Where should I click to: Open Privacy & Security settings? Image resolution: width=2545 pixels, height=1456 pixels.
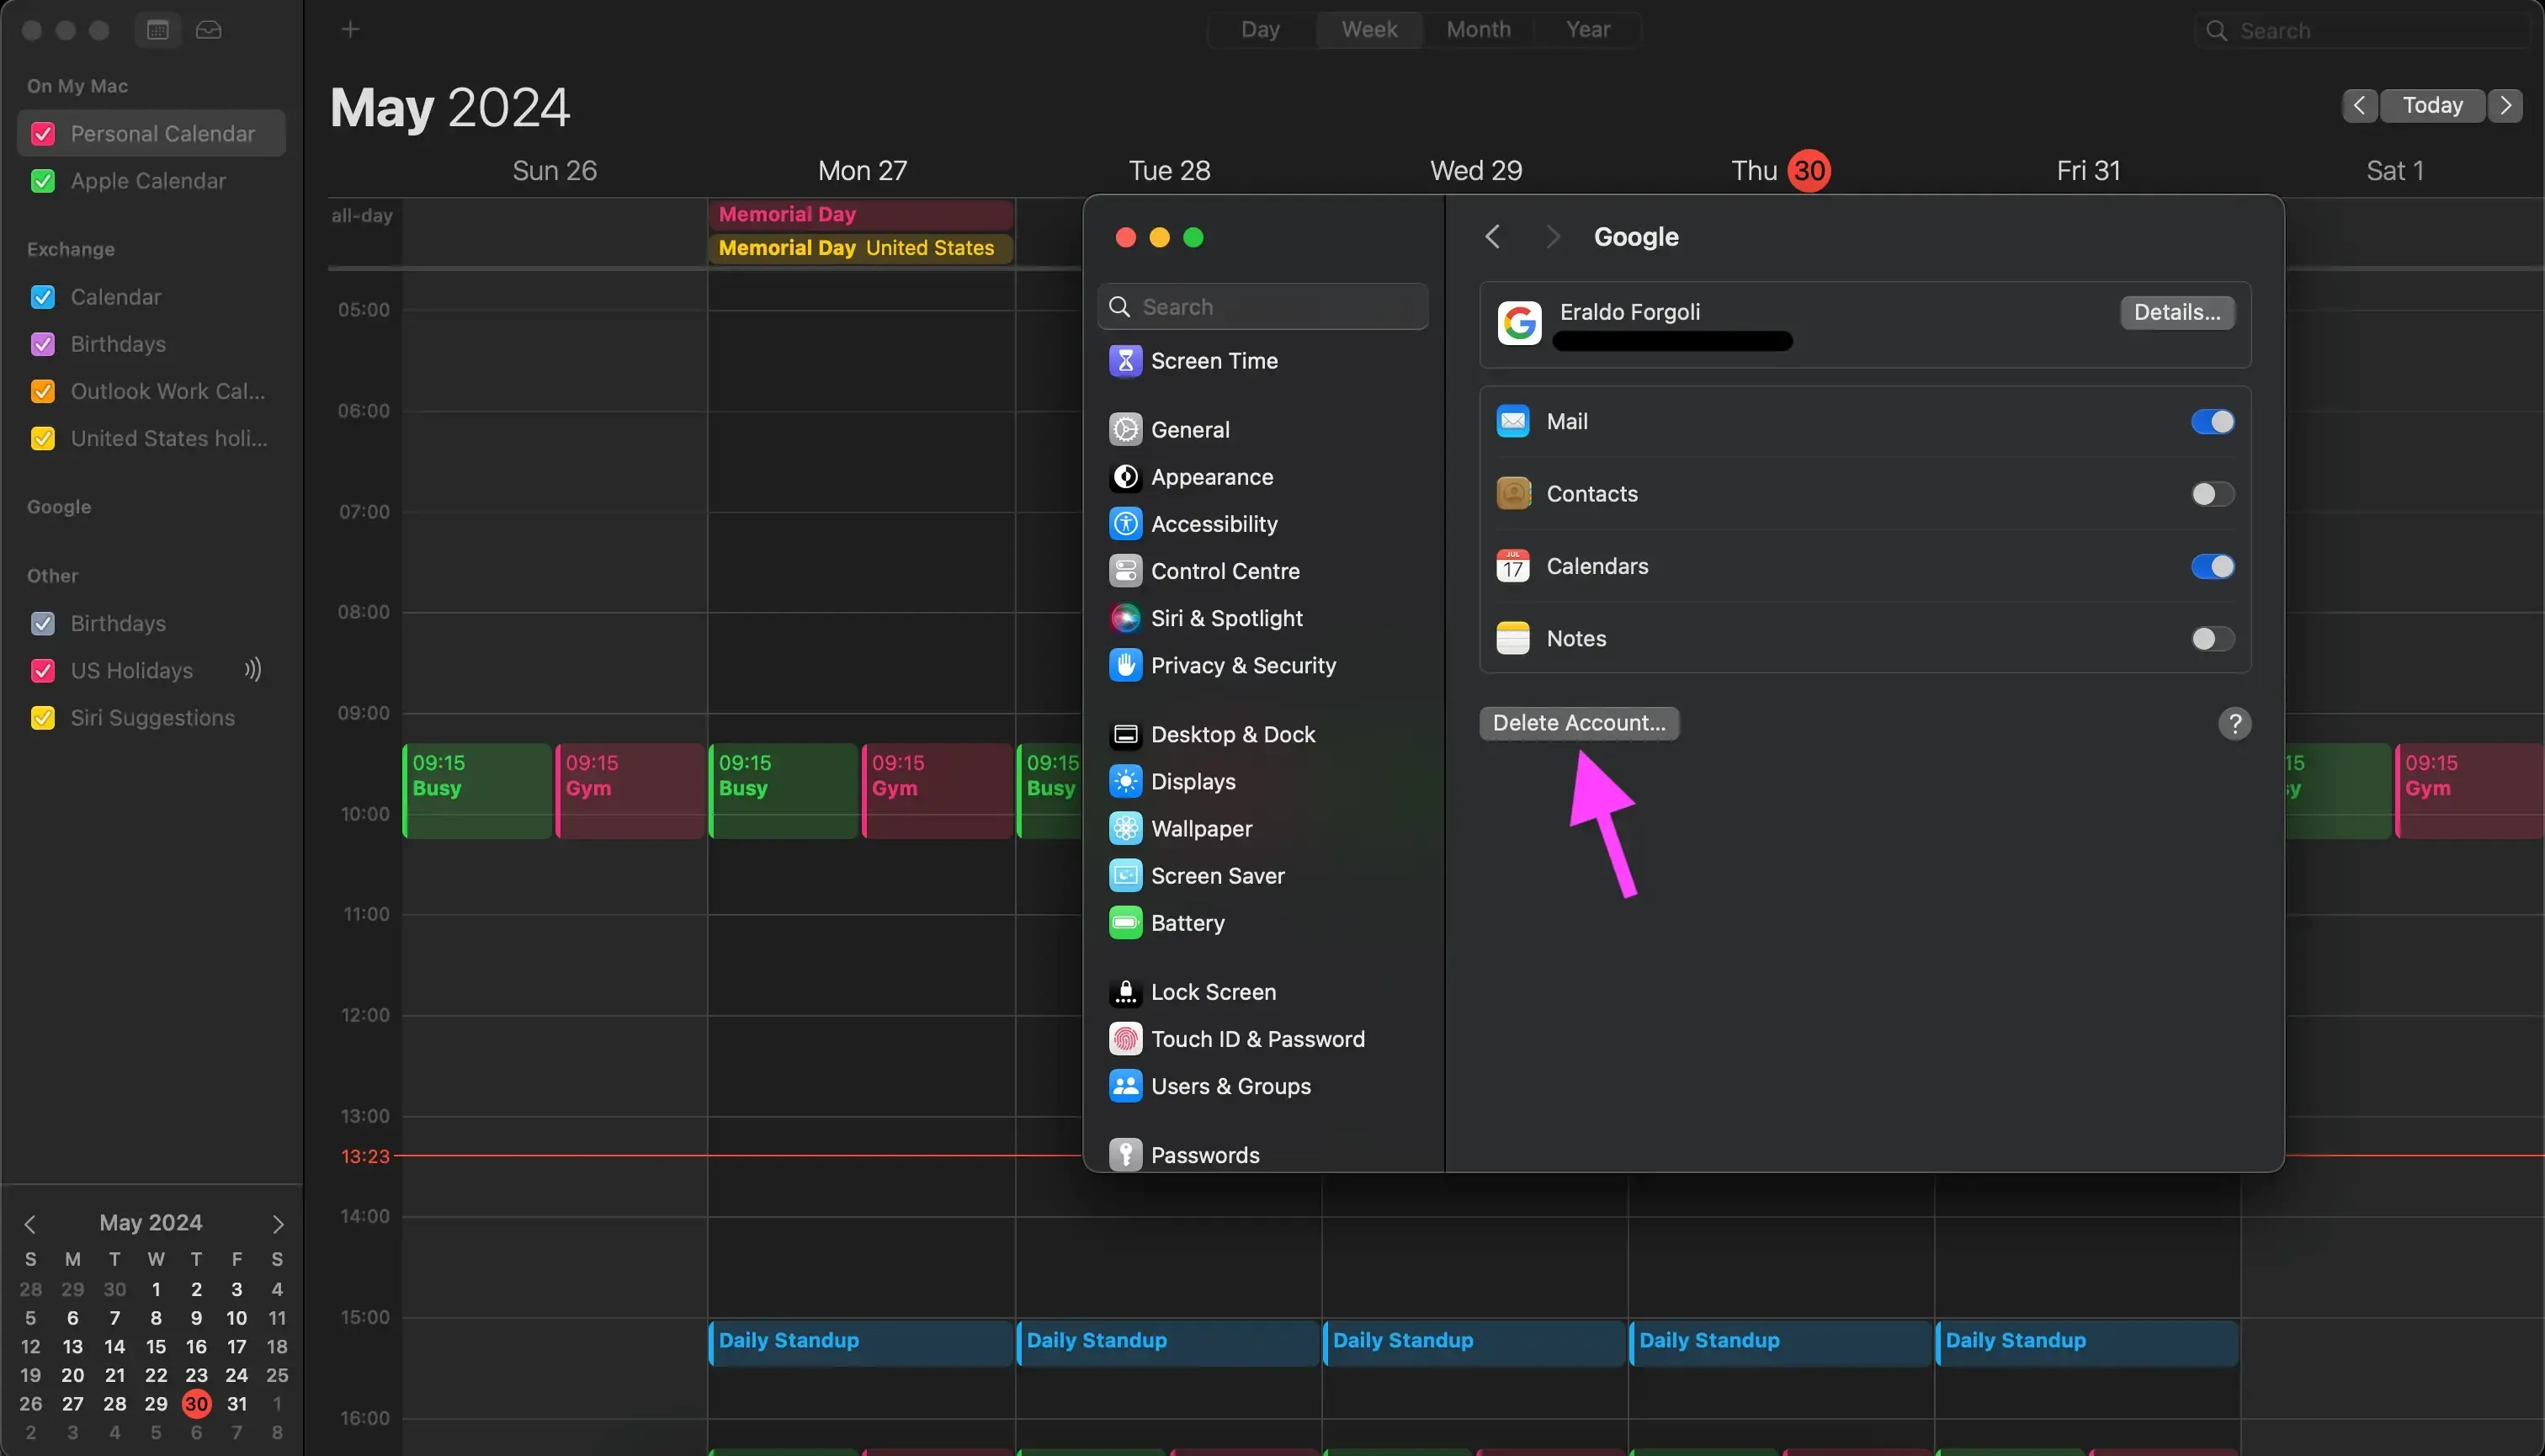click(1243, 665)
